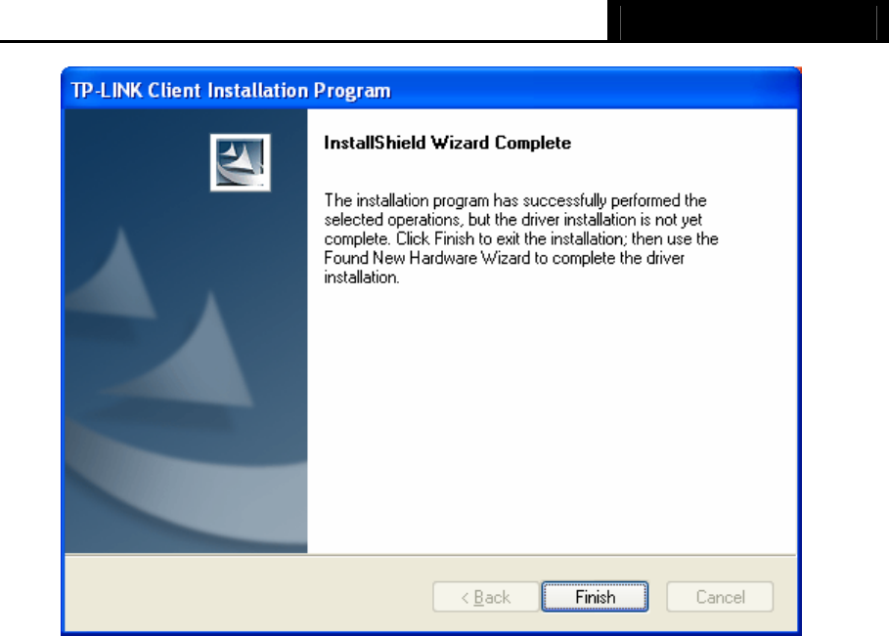Viewport: 889px width, 636px height.
Task: Click the InstallShield logo icon
Action: 240,162
